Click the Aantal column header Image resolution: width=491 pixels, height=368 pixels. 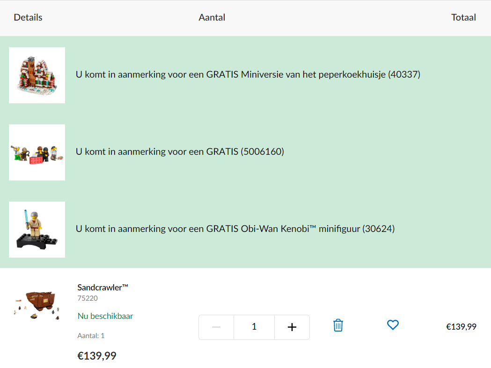pyautogui.click(x=212, y=18)
